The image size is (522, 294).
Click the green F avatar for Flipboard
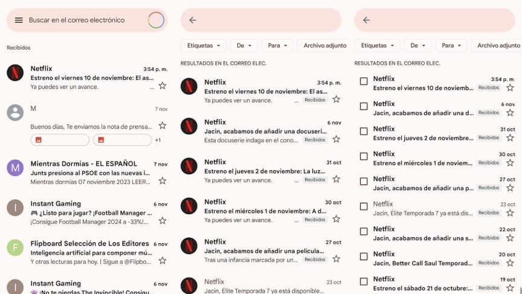(15, 247)
